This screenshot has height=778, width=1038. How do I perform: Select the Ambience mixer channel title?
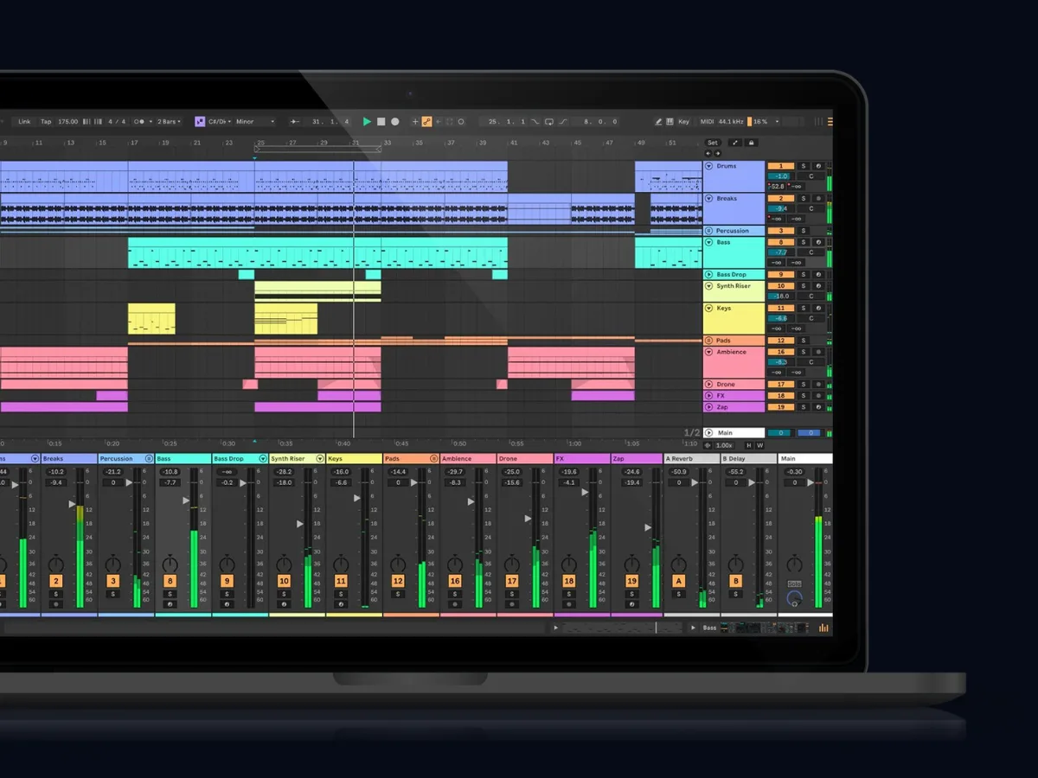[x=468, y=459]
